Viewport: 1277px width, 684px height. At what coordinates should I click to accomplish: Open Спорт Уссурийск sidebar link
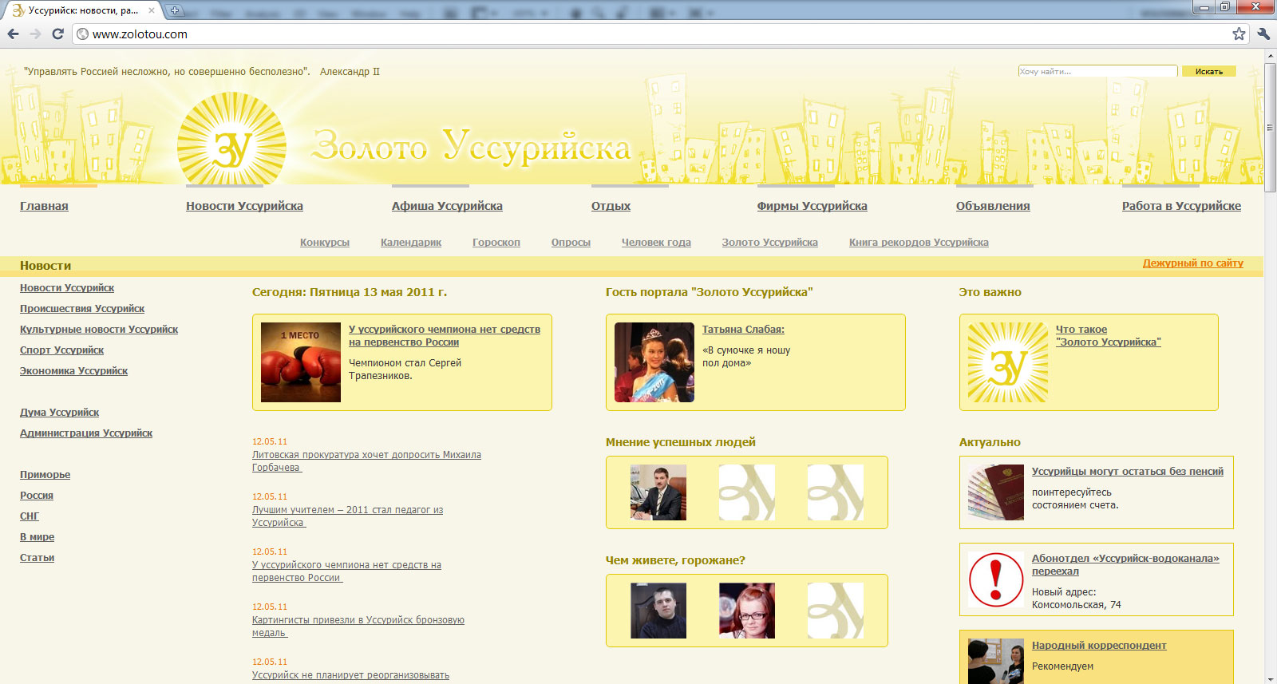point(61,350)
